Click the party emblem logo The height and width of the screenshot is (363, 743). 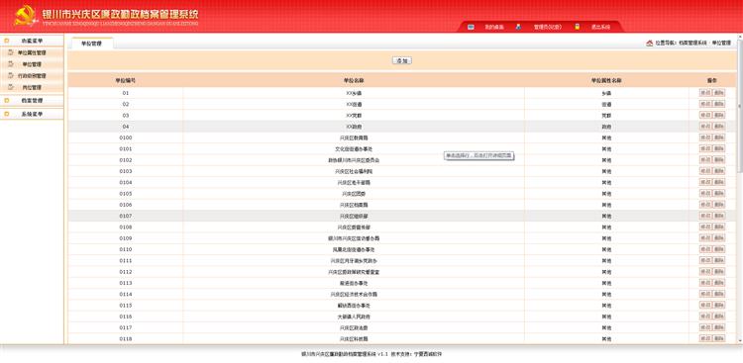click(x=26, y=16)
